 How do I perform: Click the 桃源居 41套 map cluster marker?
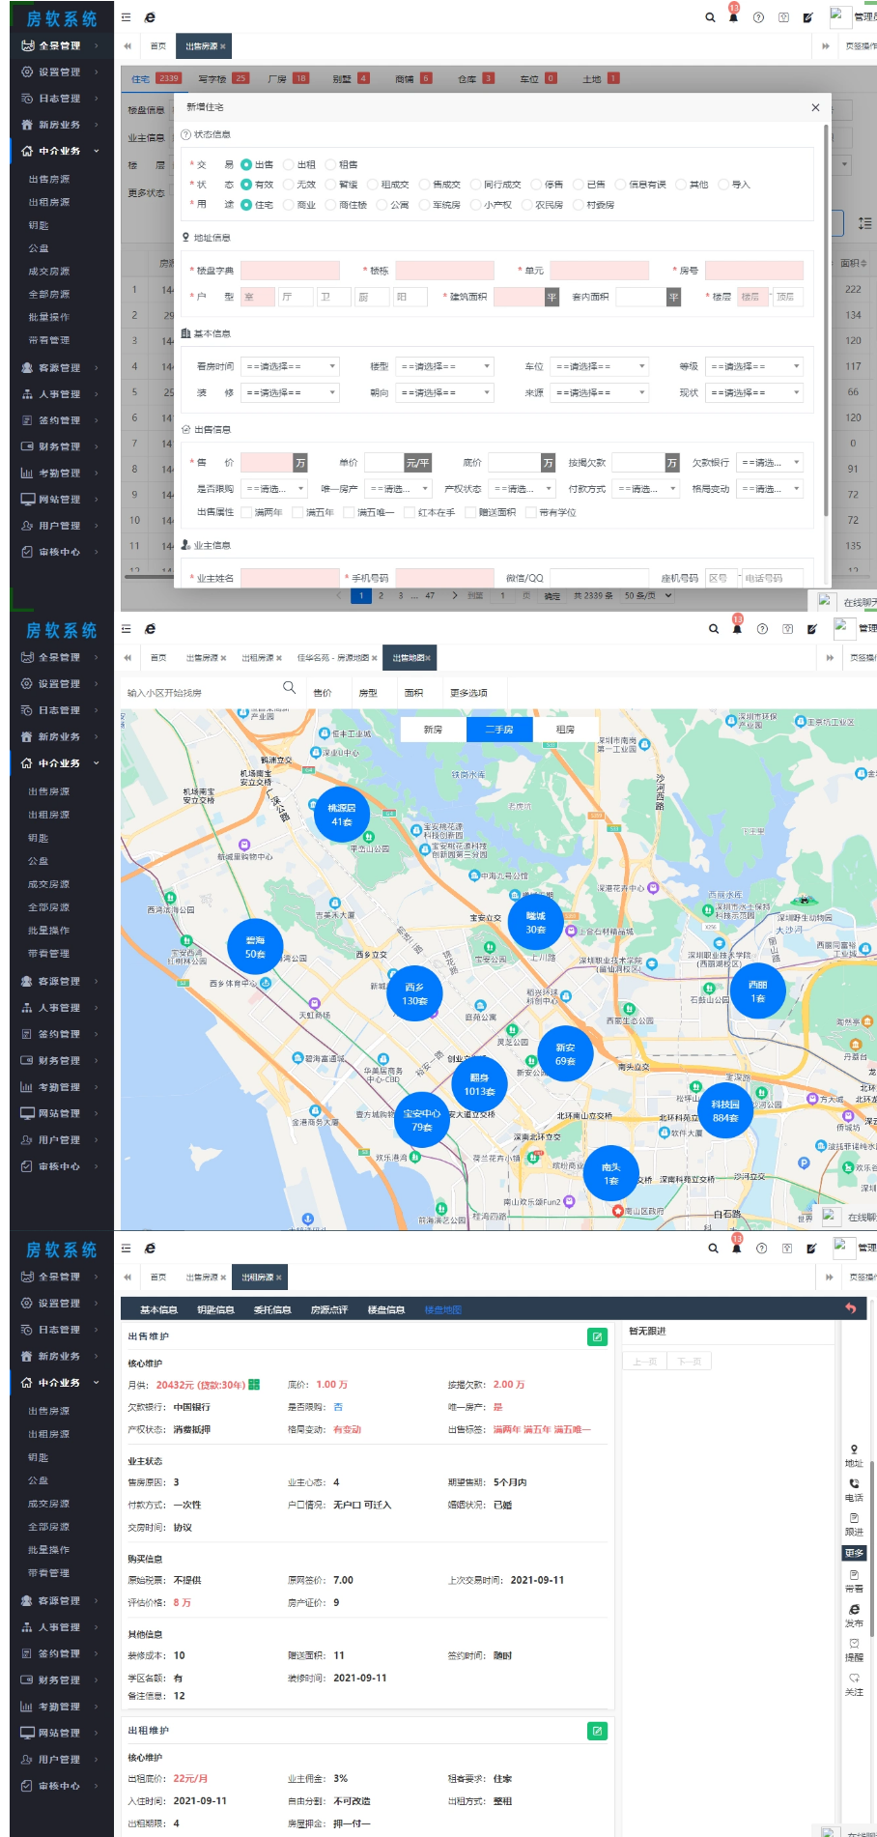click(x=342, y=815)
